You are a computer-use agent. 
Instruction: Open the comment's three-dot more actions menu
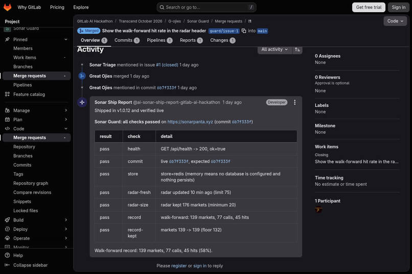295,102
